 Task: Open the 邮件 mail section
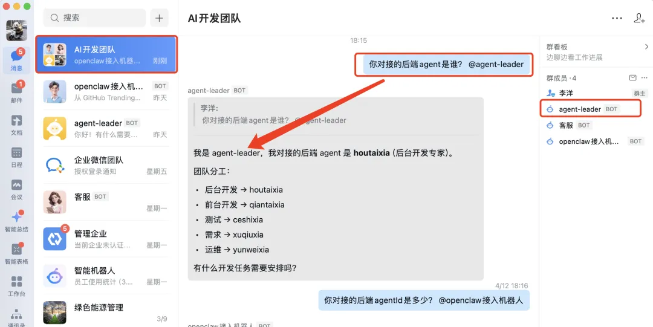pyautogui.click(x=17, y=92)
